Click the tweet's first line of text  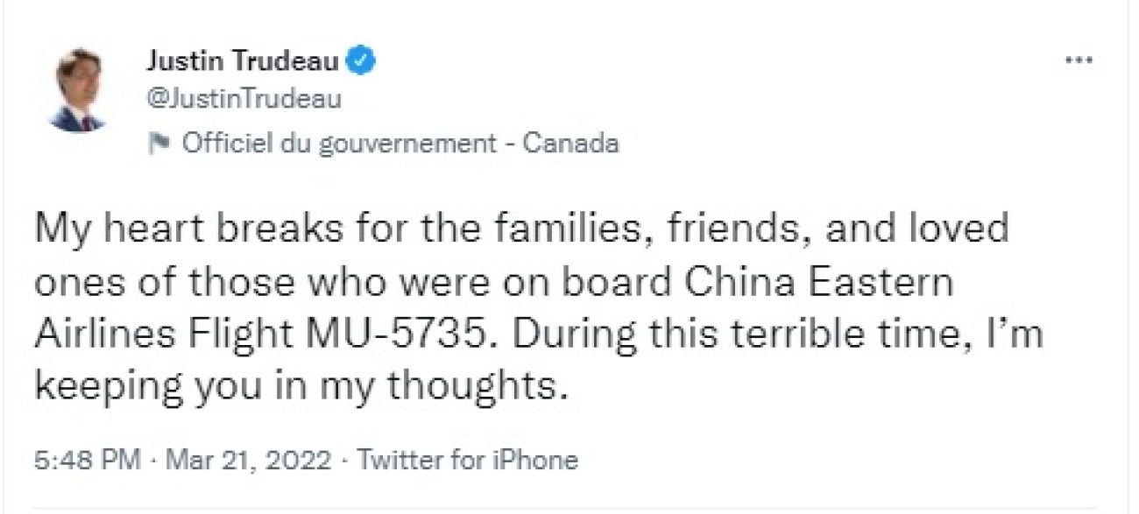pos(521,231)
